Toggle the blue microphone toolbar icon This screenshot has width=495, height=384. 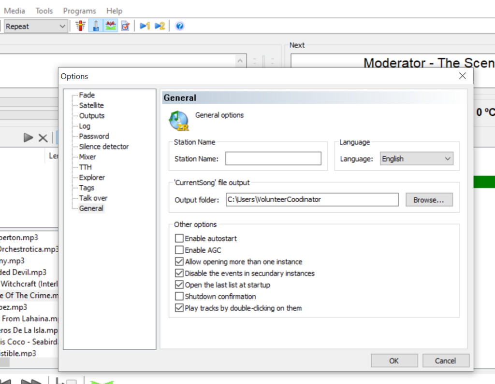96,26
